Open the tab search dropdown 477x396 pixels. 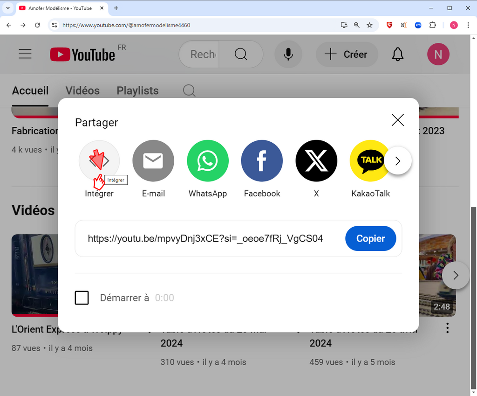8,8
